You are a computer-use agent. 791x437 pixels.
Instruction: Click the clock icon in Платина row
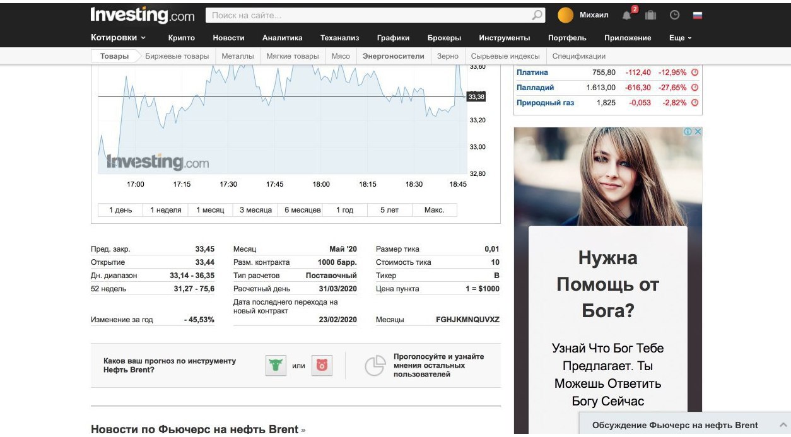[694, 73]
